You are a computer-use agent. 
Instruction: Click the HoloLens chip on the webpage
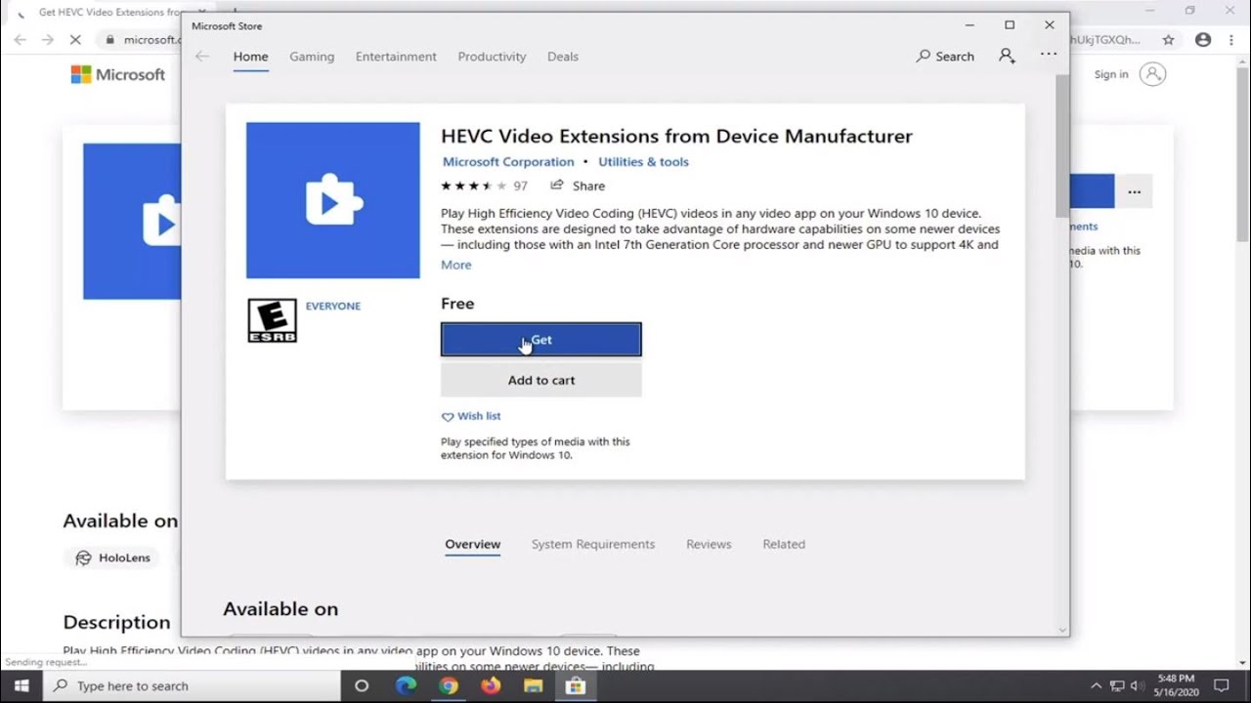[x=114, y=558]
